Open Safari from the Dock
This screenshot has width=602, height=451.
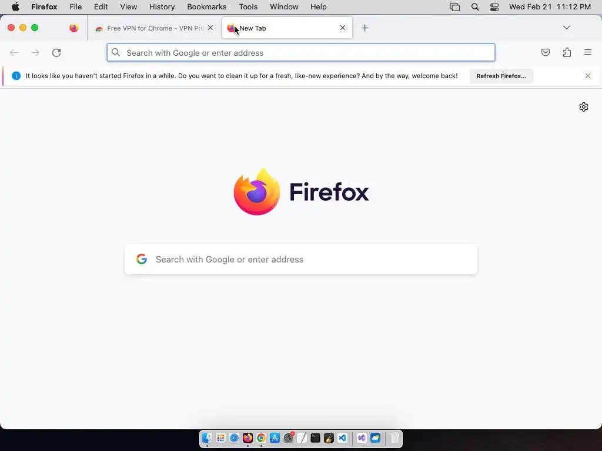tap(234, 438)
